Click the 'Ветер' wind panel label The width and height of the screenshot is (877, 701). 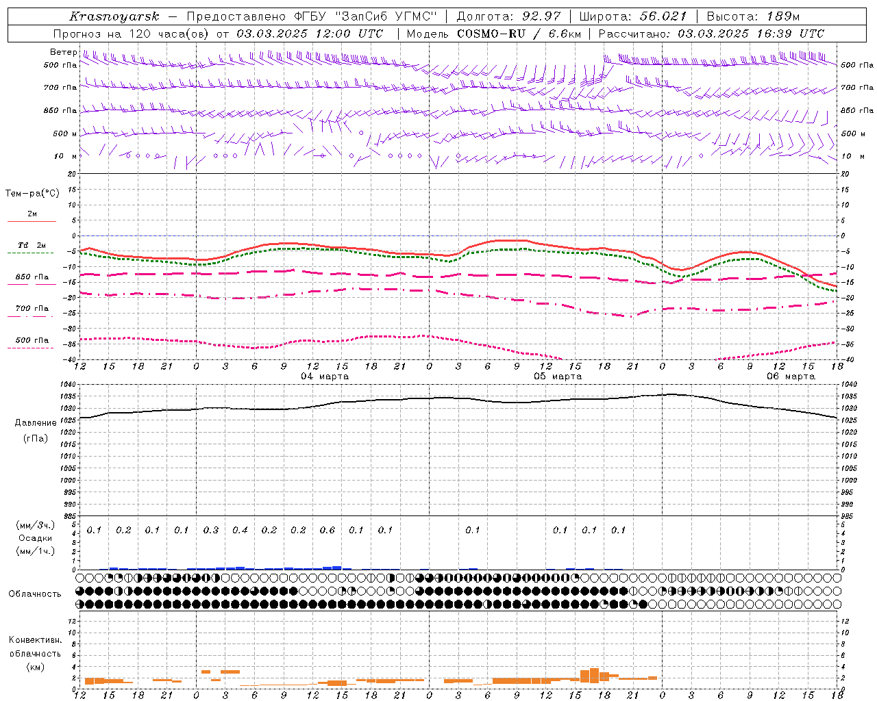[x=63, y=52]
